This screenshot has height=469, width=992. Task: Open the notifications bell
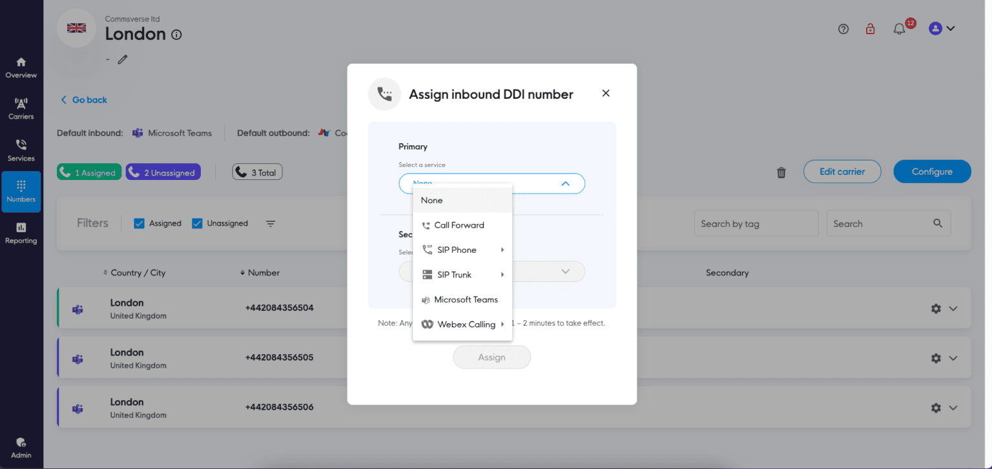(x=898, y=28)
